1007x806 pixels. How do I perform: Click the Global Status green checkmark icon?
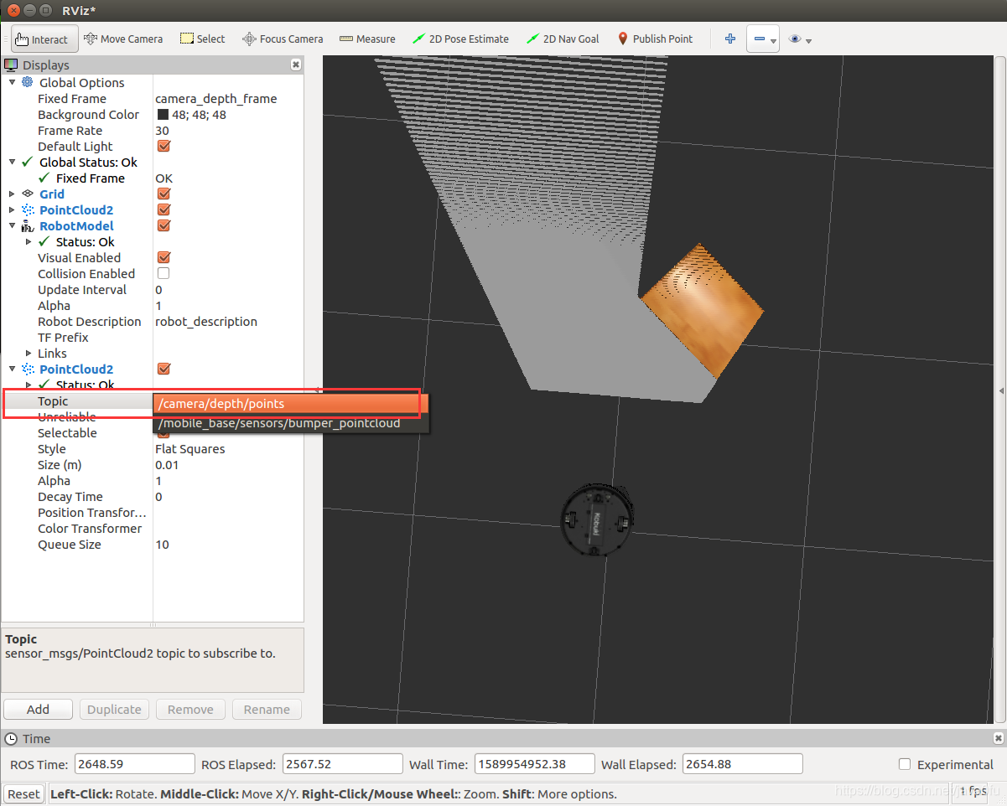[x=28, y=162]
